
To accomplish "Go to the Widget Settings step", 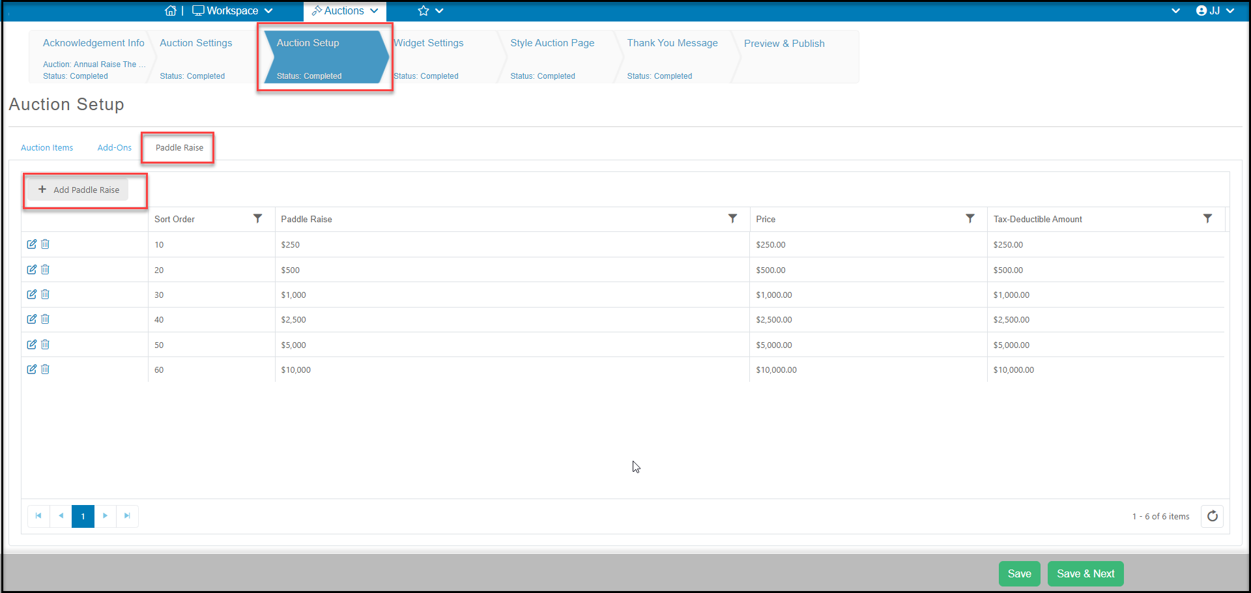I will [x=429, y=43].
